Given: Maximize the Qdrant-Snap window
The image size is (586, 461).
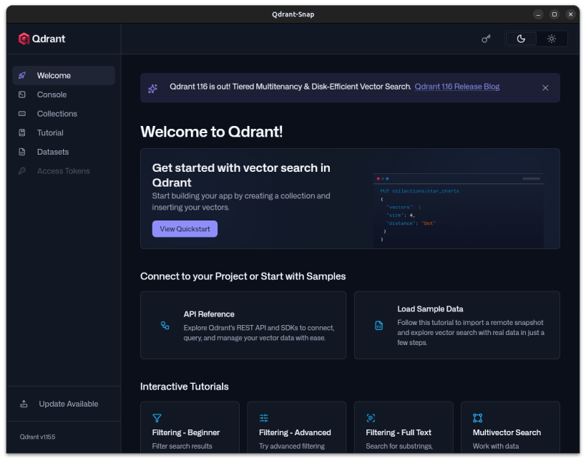Looking at the screenshot, I should (x=555, y=14).
